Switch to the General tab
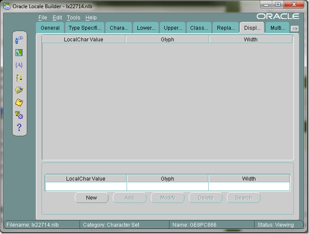This screenshot has height=234, width=309. [x=50, y=28]
